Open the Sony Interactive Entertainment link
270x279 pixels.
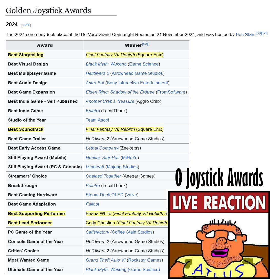137,83
